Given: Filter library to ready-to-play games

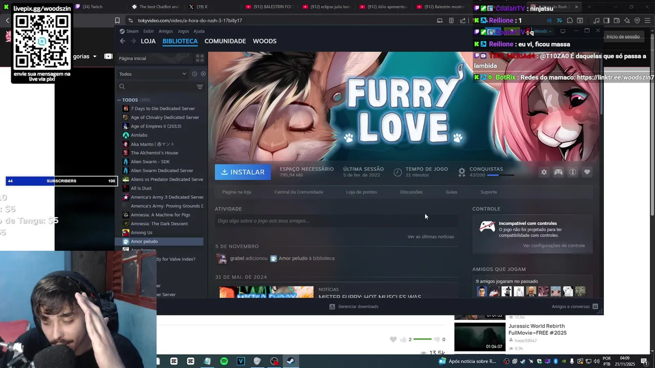Looking at the screenshot, I should (203, 74).
